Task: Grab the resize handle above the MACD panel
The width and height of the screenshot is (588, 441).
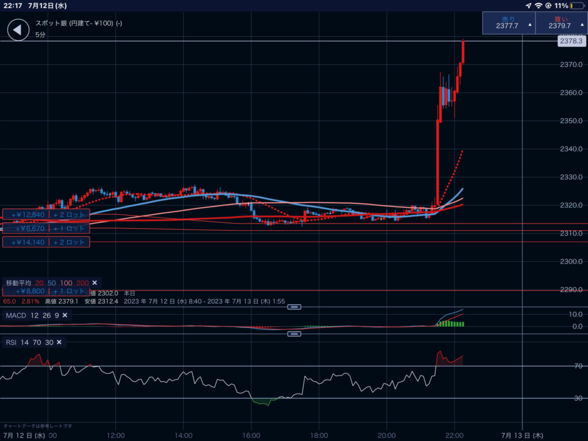Action: pos(294,307)
